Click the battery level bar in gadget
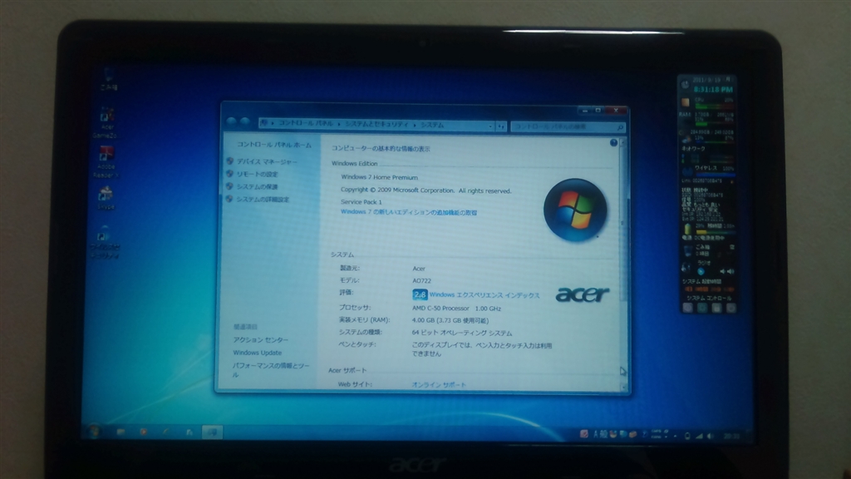The image size is (851, 479). click(715, 231)
